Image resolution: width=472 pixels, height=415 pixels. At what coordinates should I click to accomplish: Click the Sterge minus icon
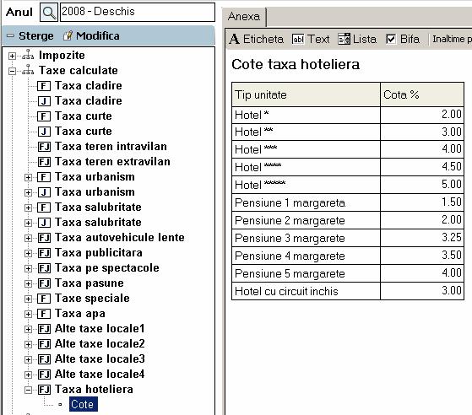pyautogui.click(x=10, y=36)
